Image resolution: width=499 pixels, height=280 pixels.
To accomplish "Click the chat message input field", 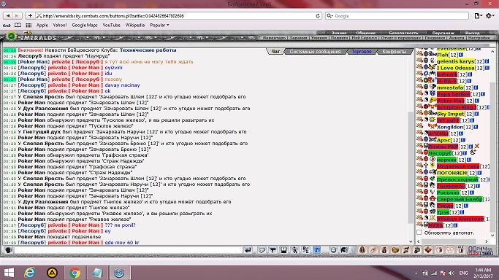I will [x=128, y=250].
